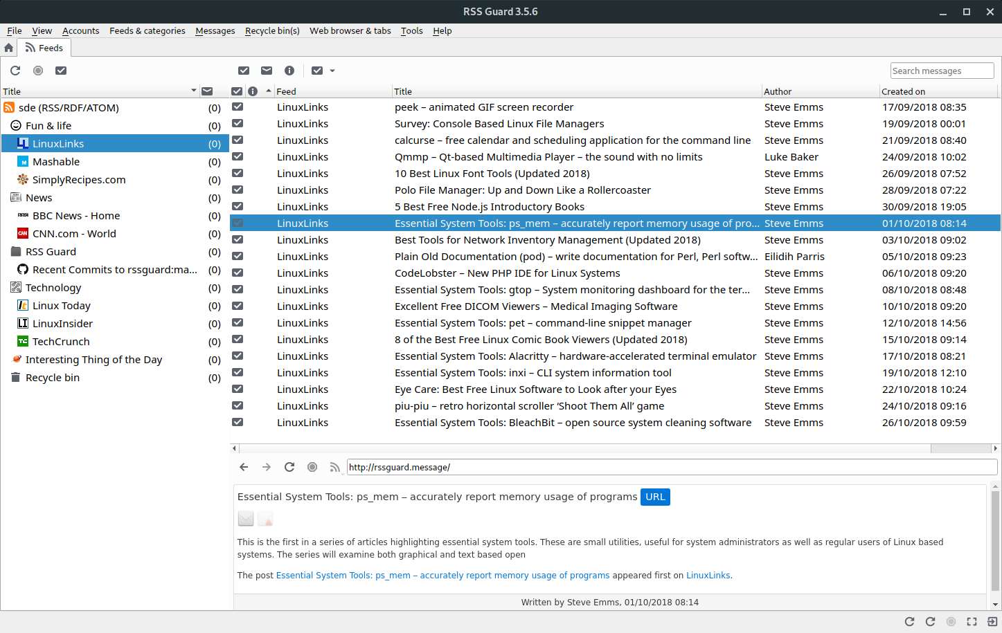Click the sort indicator on Feed column
The width and height of the screenshot is (1002, 633).
269,91
